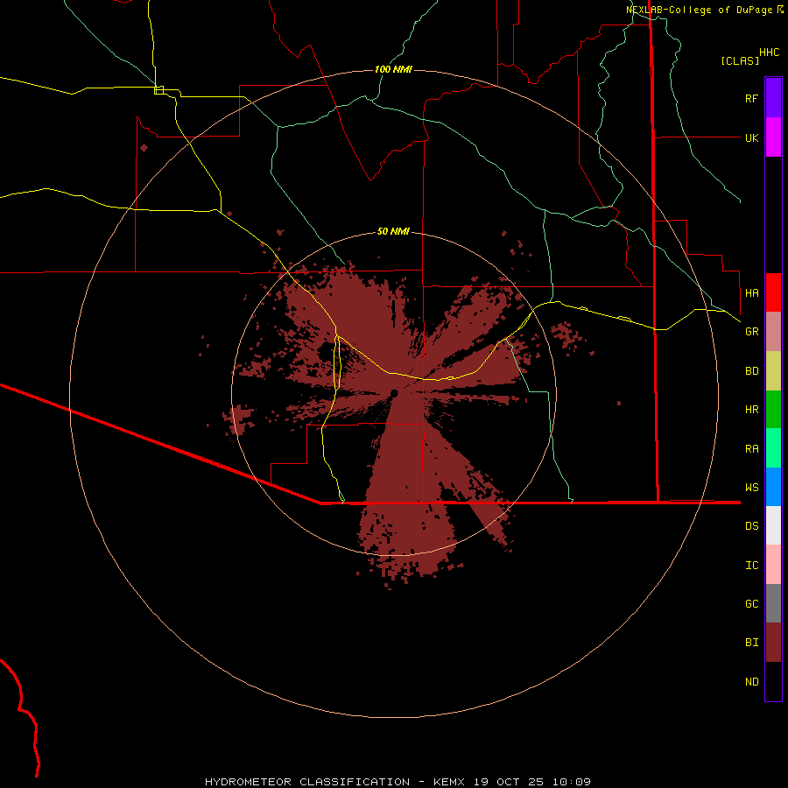Click the IC legend label
This screenshot has height=788, width=788.
[x=751, y=566]
